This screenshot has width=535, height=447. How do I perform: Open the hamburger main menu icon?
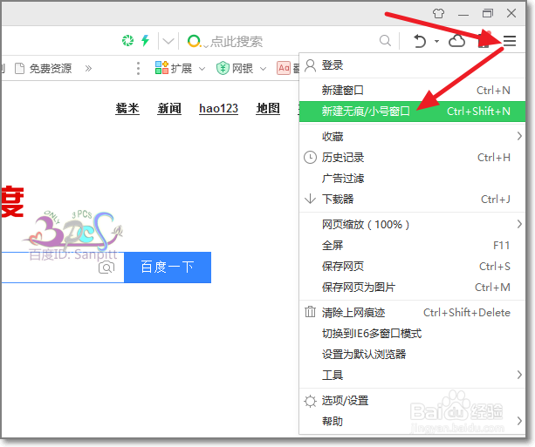point(509,41)
